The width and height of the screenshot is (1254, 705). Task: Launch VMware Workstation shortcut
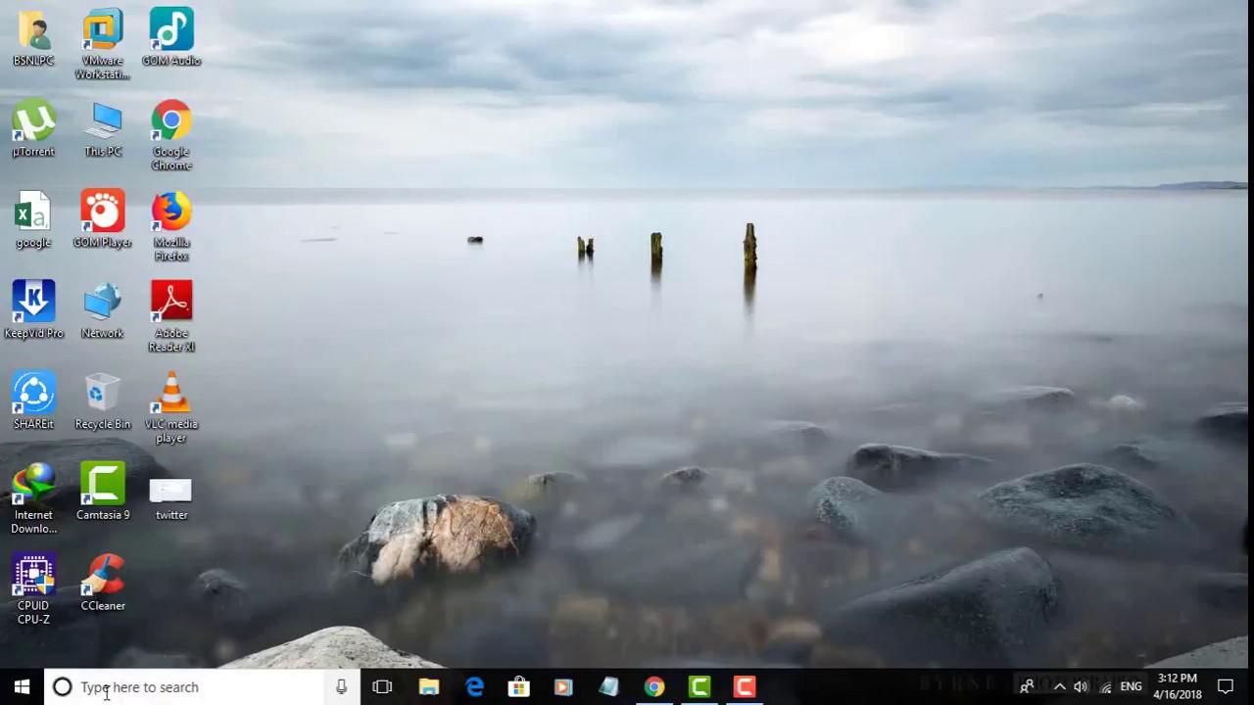click(x=103, y=45)
